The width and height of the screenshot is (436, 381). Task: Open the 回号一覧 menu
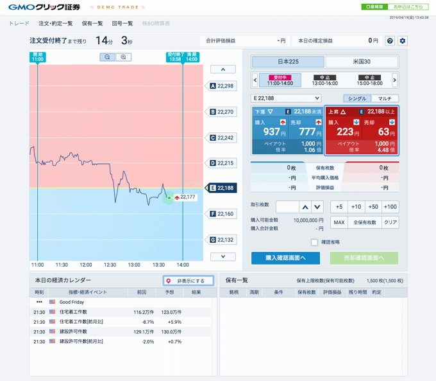click(122, 23)
